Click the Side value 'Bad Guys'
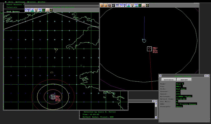 181,89
